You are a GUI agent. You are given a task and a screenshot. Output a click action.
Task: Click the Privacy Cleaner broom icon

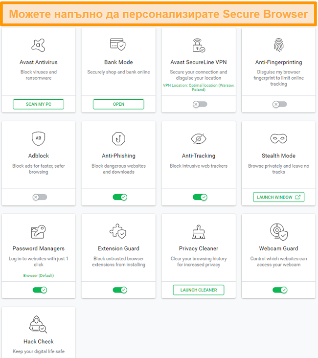[199, 232]
